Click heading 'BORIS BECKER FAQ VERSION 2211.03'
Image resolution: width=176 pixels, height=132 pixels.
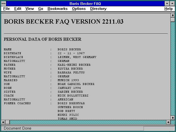[64, 21]
